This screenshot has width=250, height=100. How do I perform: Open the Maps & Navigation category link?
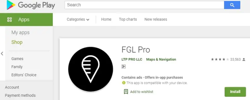click(161, 59)
